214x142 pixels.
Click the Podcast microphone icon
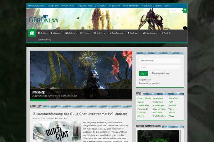pos(128,33)
